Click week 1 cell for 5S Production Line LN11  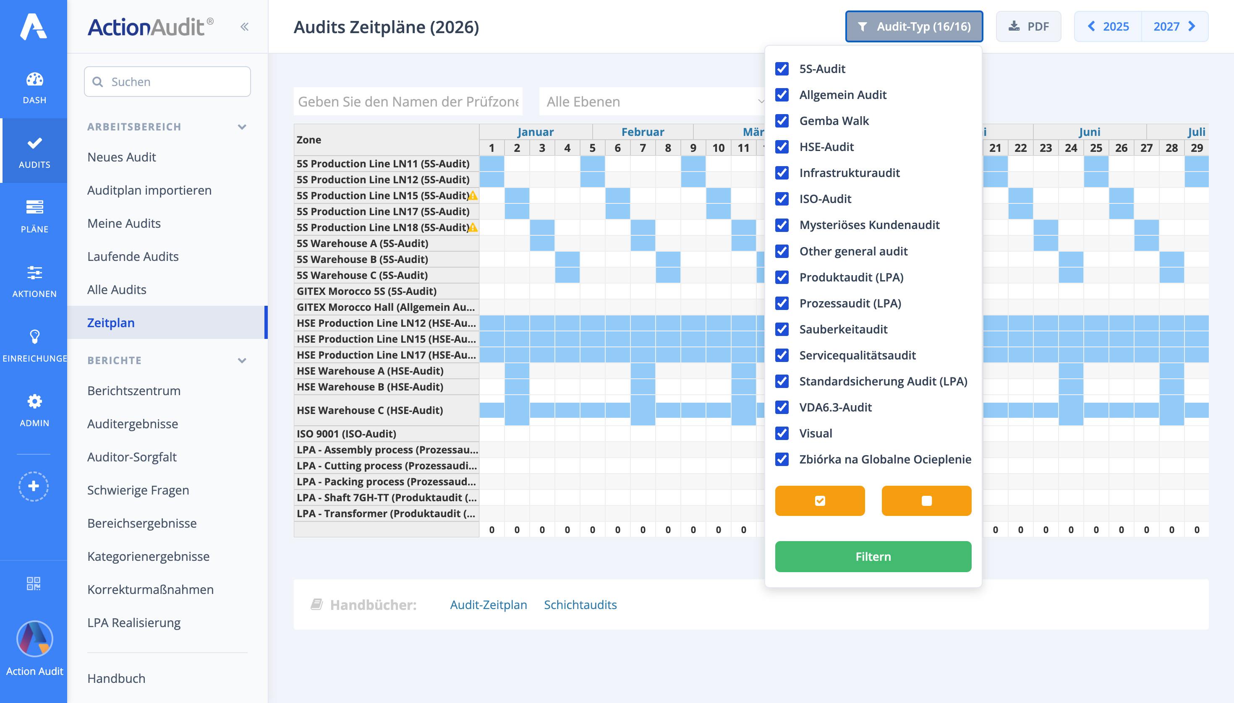click(x=492, y=164)
